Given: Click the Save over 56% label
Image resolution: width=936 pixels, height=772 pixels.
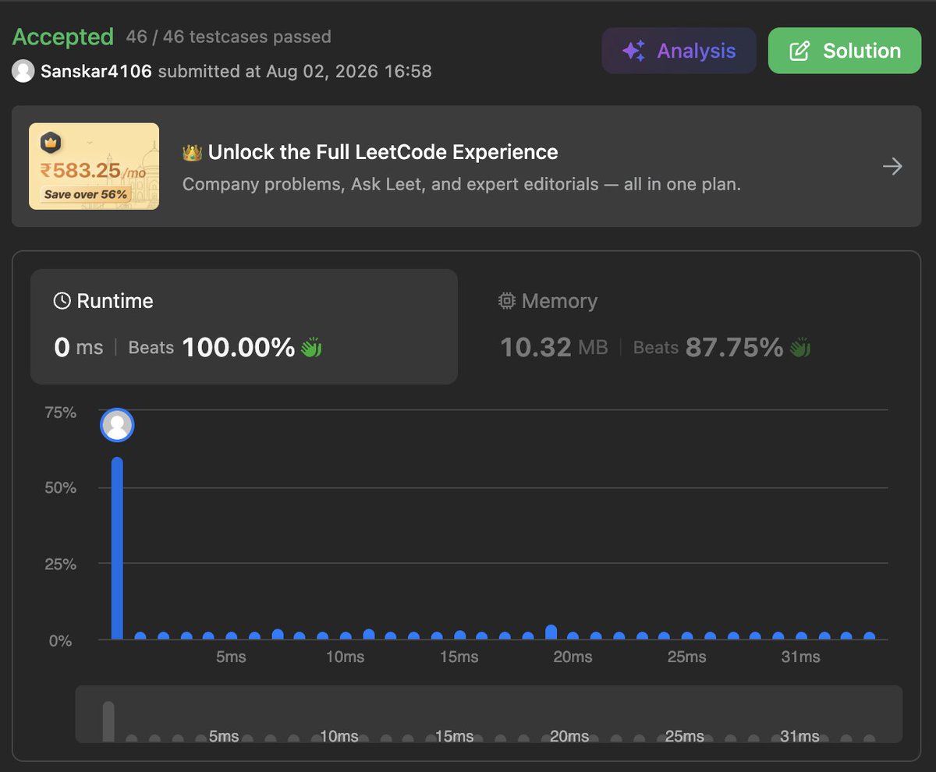Looking at the screenshot, I should 85,195.
